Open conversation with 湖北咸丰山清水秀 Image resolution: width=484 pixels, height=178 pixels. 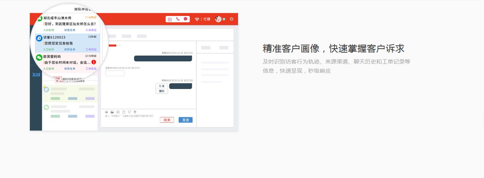click(x=67, y=24)
